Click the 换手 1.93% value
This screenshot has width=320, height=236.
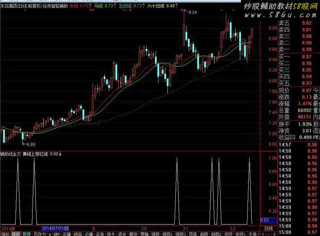[305, 124]
